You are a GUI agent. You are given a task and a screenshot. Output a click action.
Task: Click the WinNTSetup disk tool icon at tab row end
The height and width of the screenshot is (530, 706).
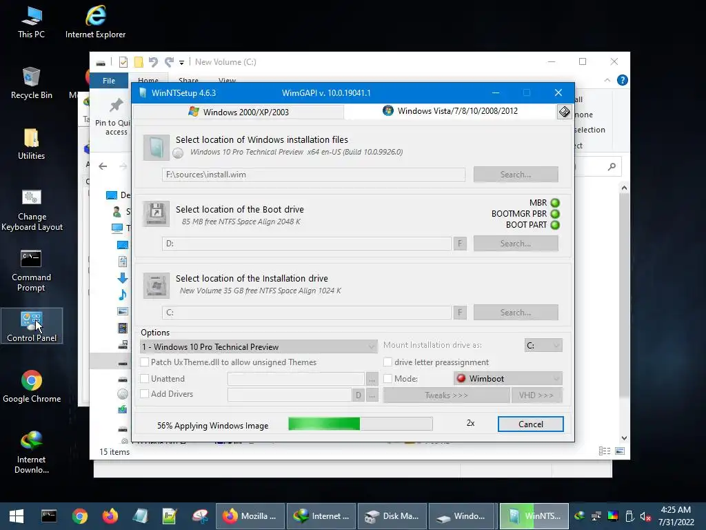pyautogui.click(x=564, y=111)
